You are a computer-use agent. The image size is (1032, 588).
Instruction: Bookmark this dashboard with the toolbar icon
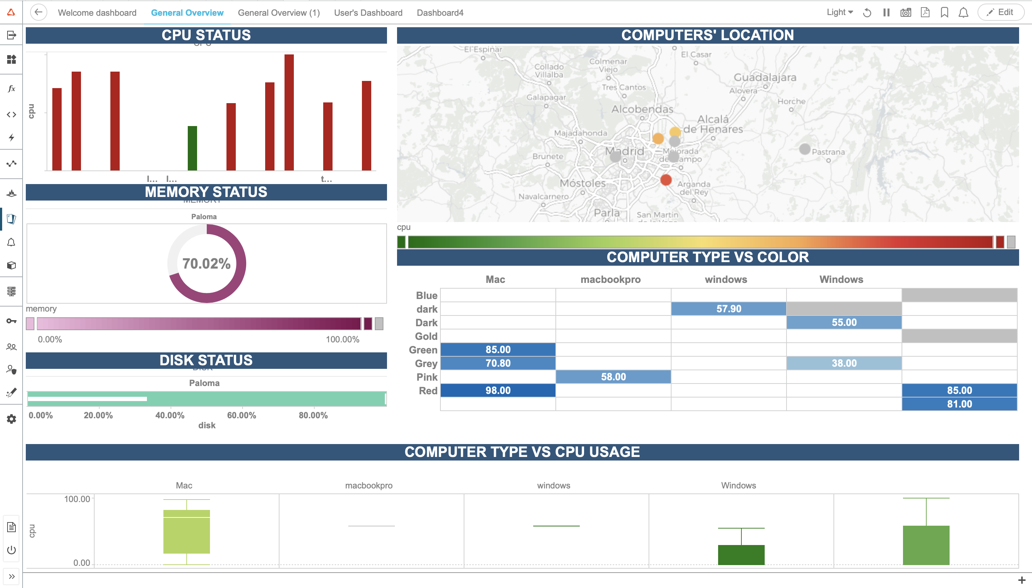[x=944, y=13]
